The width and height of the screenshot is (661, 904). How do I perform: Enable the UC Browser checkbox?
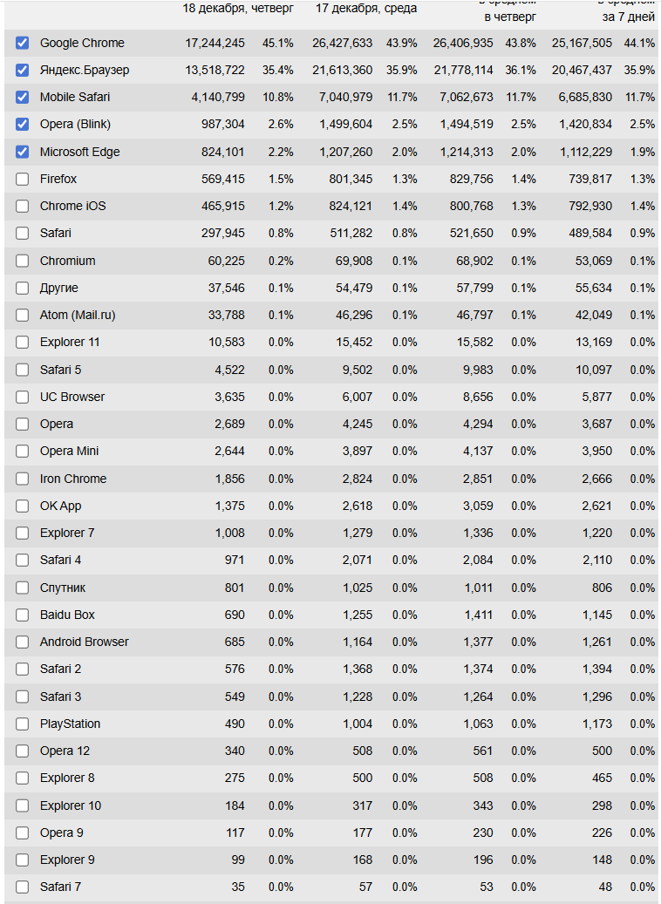pos(23,397)
